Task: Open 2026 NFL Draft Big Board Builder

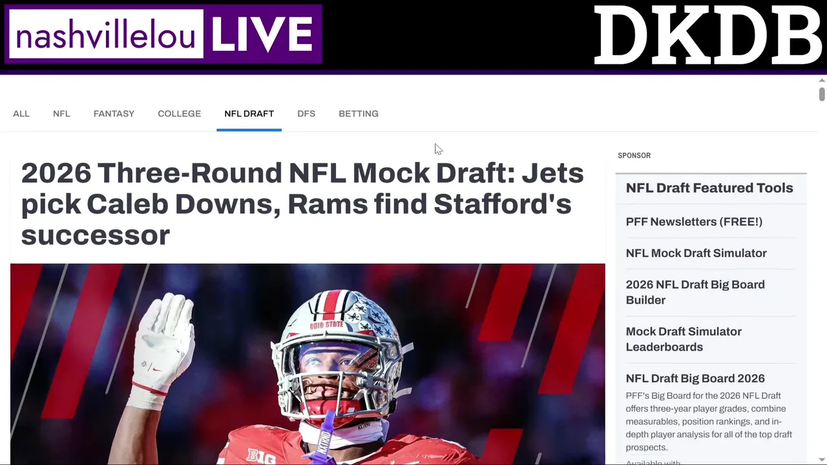Action: pos(695,292)
